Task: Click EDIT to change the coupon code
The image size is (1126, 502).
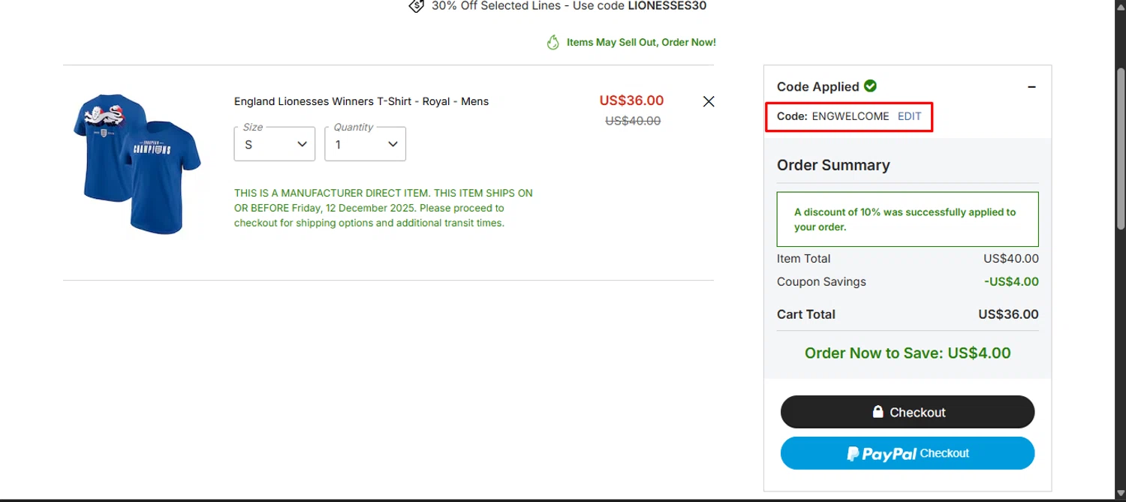Action: click(x=909, y=116)
